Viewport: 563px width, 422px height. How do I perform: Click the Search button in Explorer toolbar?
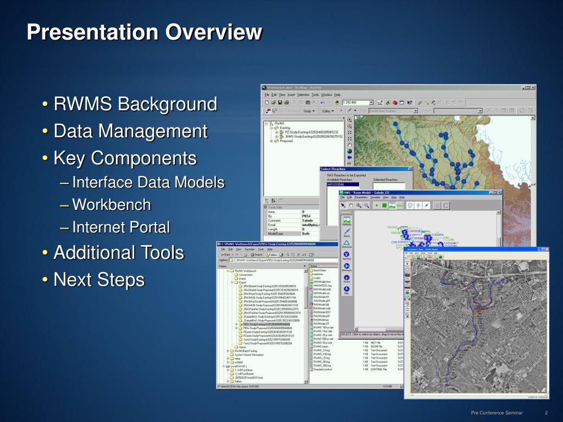click(257, 255)
